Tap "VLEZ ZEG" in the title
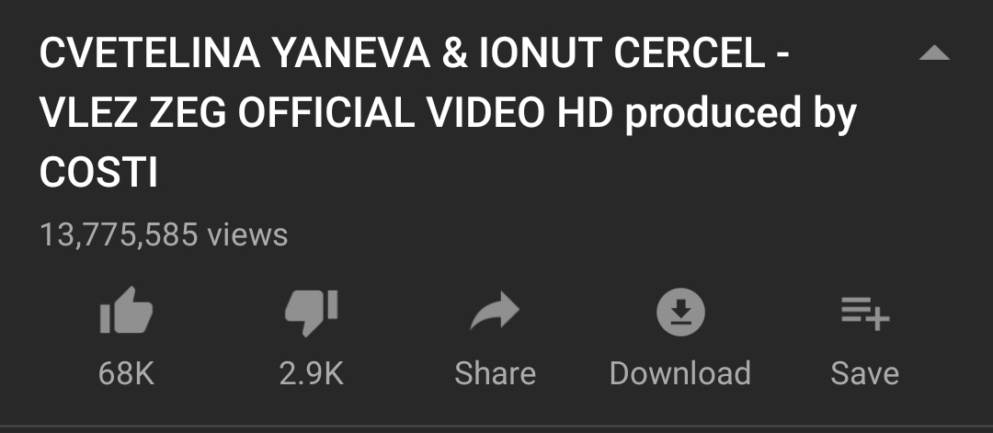 (x=132, y=113)
